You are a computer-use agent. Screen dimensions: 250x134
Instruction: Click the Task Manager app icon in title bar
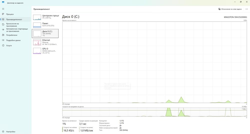tap(3, 2)
